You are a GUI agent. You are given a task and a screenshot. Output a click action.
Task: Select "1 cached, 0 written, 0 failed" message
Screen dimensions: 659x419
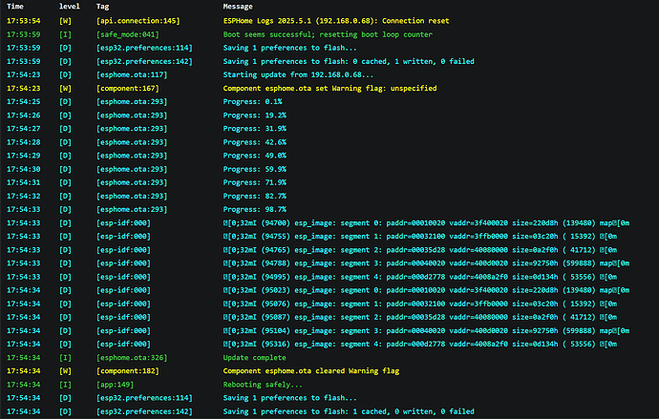tap(349, 411)
